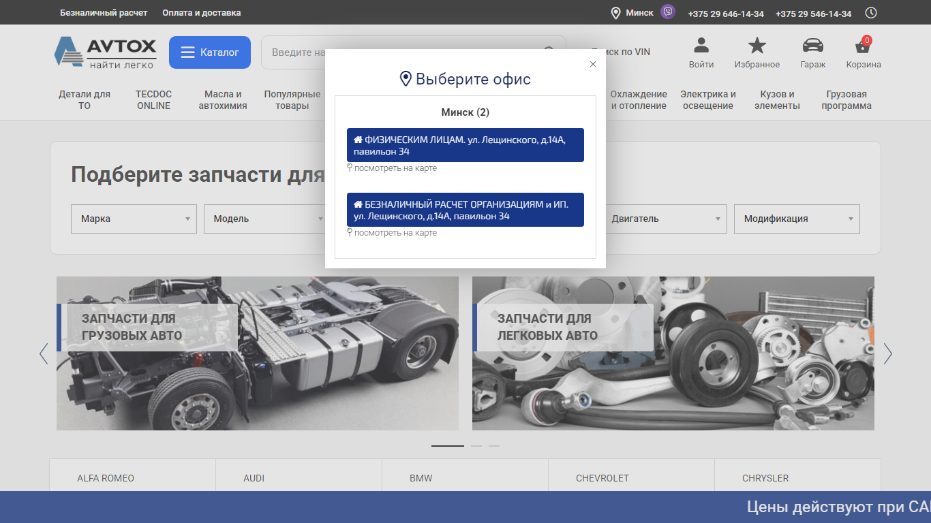The image size is (931, 523).
Task: Open Корзина shopping cart icon
Action: click(863, 47)
